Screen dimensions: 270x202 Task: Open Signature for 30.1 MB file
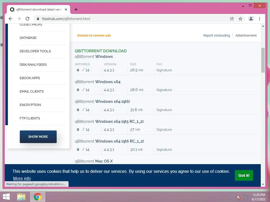tap(164, 149)
